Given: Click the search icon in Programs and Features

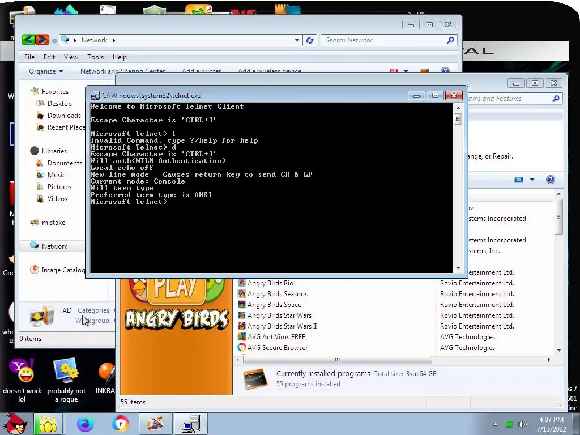Looking at the screenshot, I should coord(555,99).
